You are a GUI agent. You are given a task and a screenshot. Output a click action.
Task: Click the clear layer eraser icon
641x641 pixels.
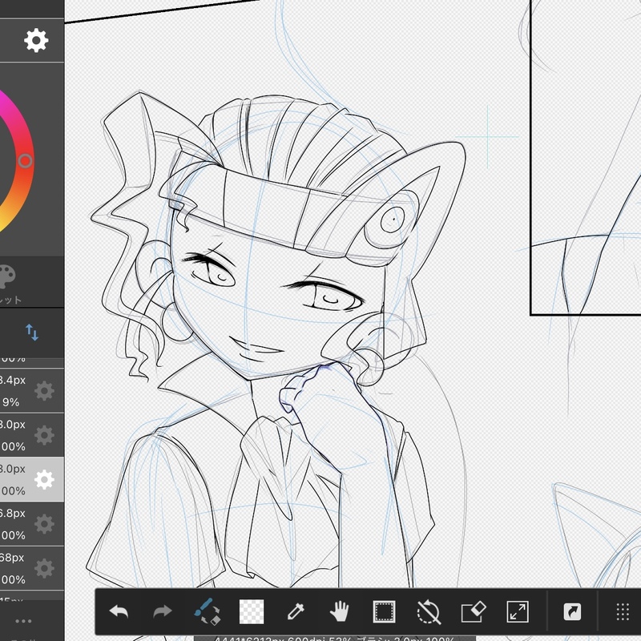click(x=474, y=611)
